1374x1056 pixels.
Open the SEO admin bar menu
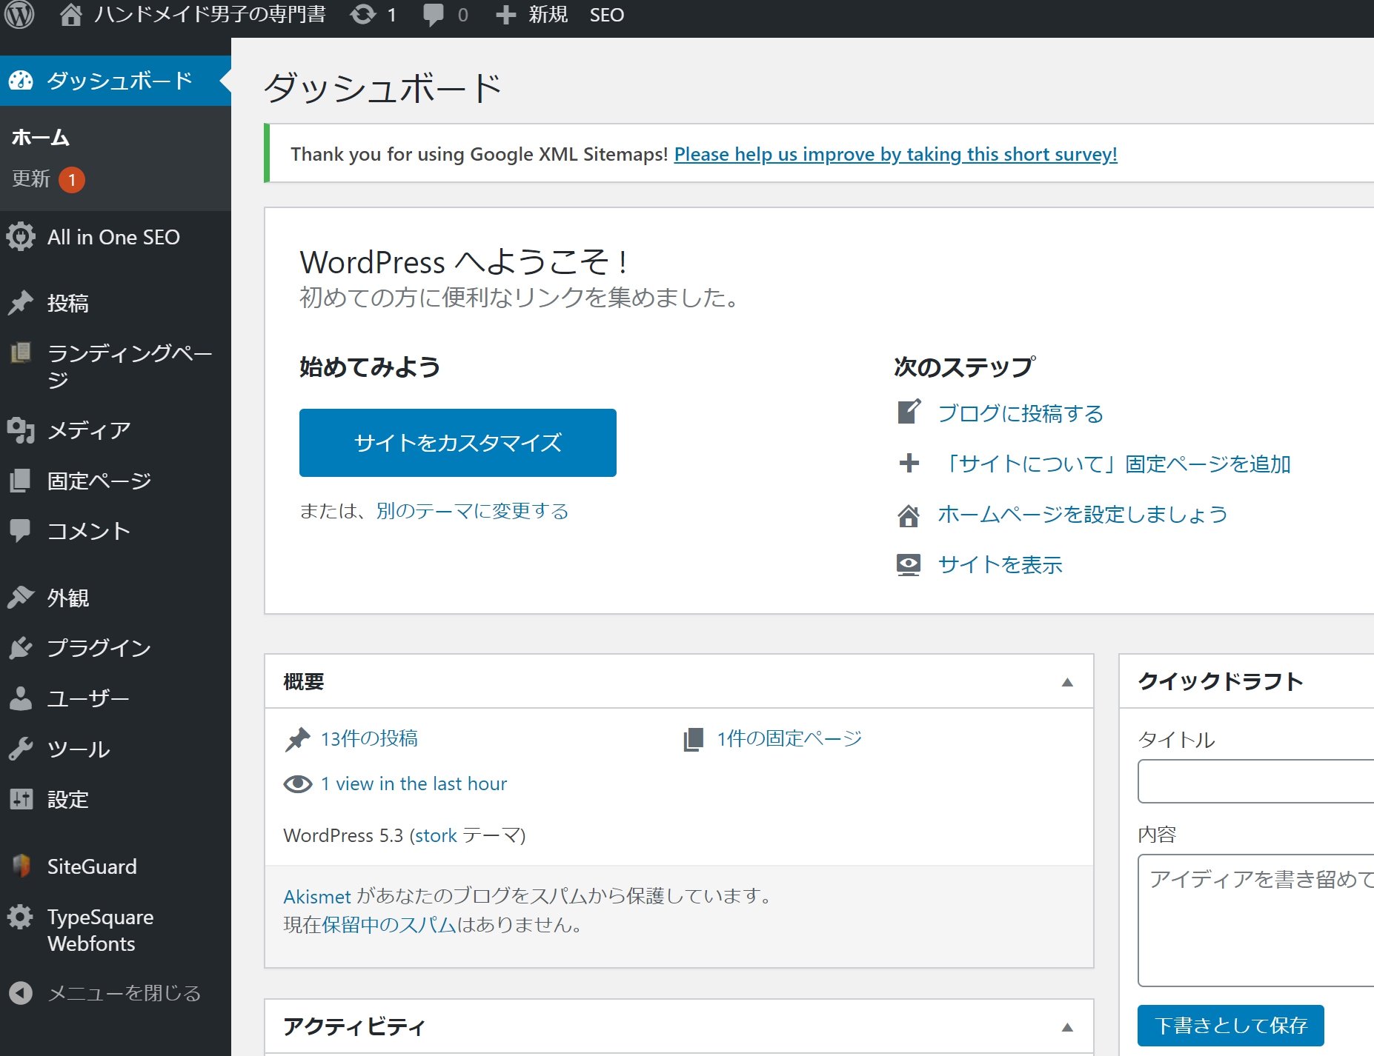[606, 15]
